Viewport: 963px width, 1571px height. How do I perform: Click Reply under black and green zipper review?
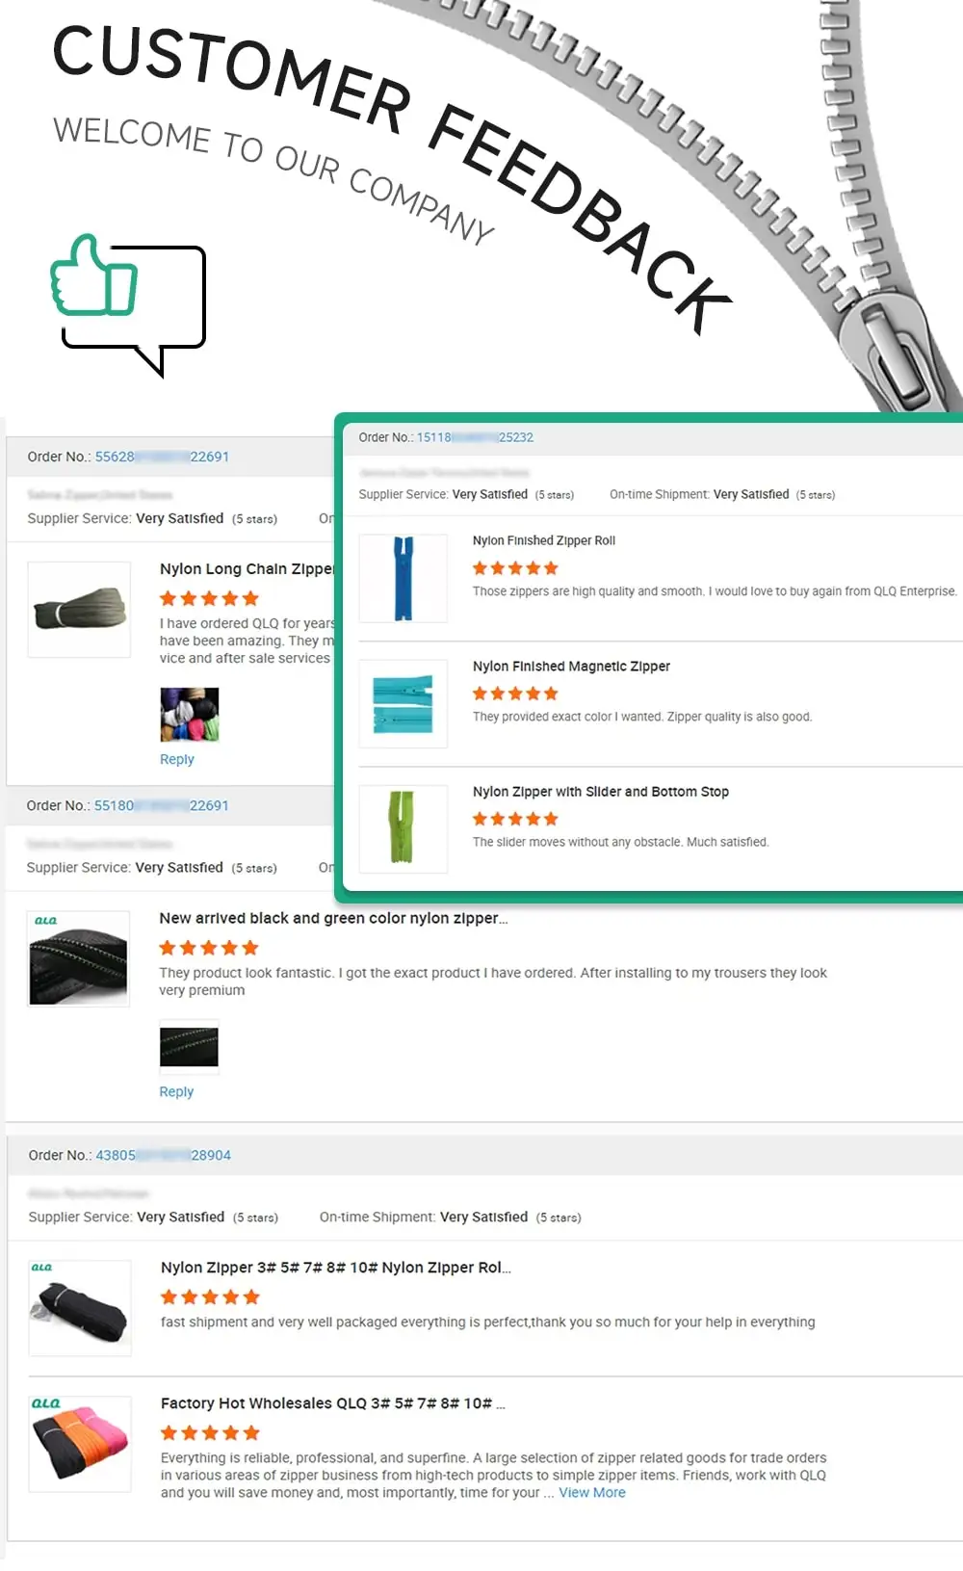[176, 1091]
